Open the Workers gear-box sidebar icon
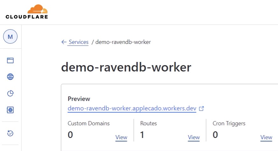This screenshot has height=151, width=278. point(10,110)
